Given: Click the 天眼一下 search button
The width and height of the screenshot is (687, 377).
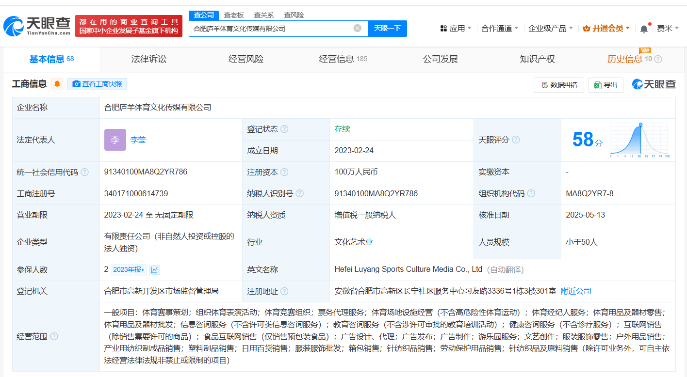Looking at the screenshot, I should click(387, 28).
